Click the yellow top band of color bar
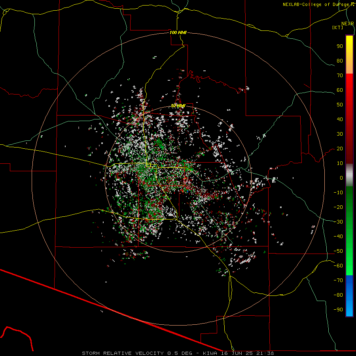 point(349,55)
